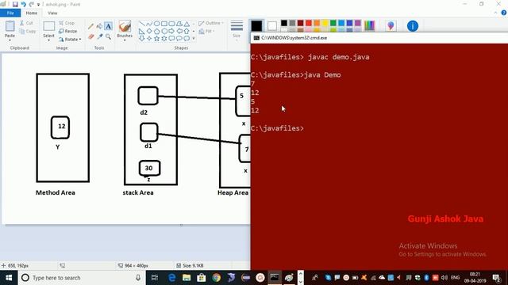Click the Undo arrow in title bar
The image size is (508, 285).
point(23,5)
